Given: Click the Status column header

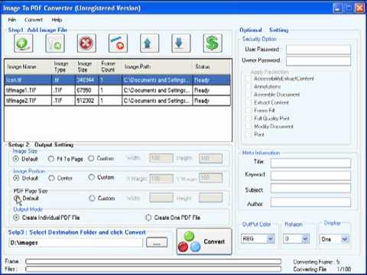Looking at the screenshot, I should pos(212,66).
